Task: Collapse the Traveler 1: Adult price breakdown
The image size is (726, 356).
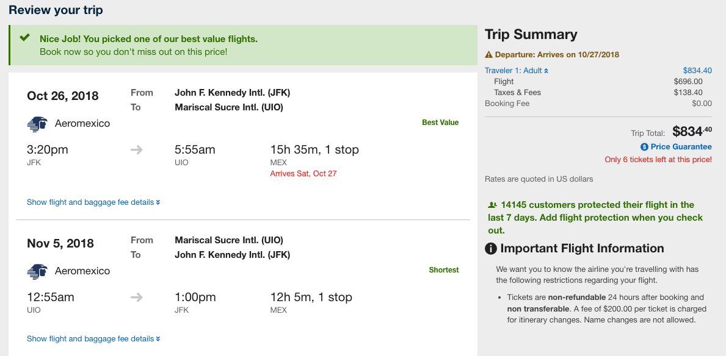Action: click(x=516, y=71)
